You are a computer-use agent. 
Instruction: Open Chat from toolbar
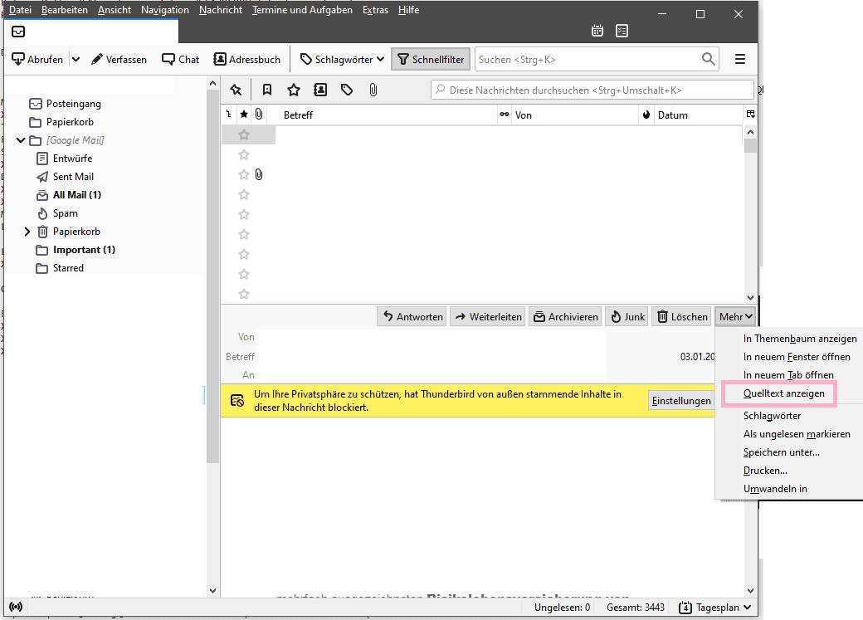point(181,60)
